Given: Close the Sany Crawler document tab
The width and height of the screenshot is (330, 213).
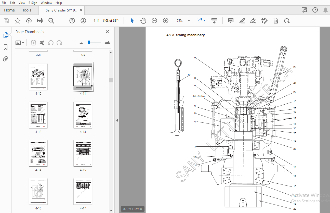Looking at the screenshot, I should 81,10.
